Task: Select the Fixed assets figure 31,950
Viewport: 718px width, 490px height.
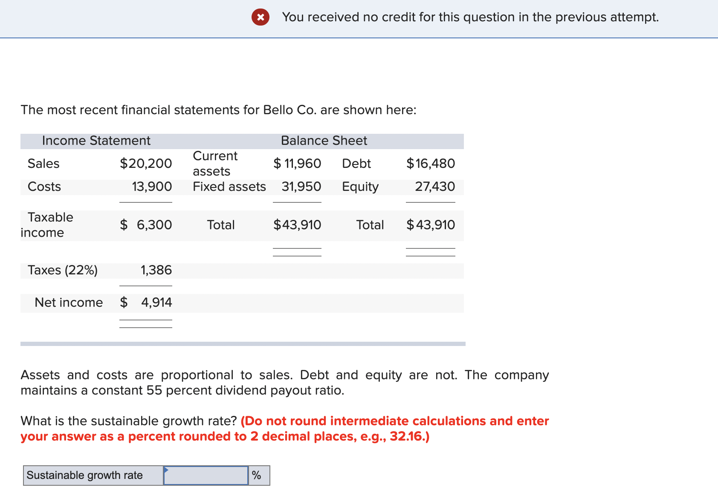Action: [301, 186]
